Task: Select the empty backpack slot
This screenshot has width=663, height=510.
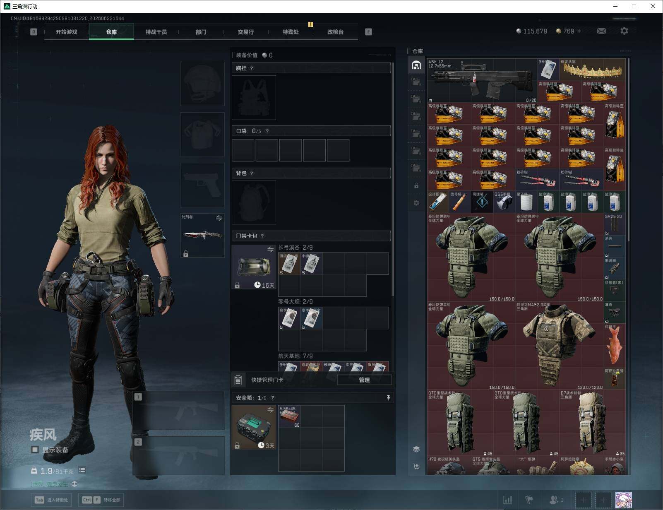Action: coord(254,203)
